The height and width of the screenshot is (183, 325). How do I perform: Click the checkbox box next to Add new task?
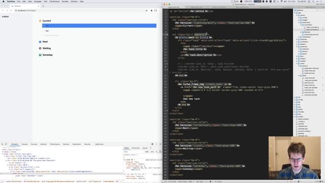pyautogui.click(x=44, y=35)
